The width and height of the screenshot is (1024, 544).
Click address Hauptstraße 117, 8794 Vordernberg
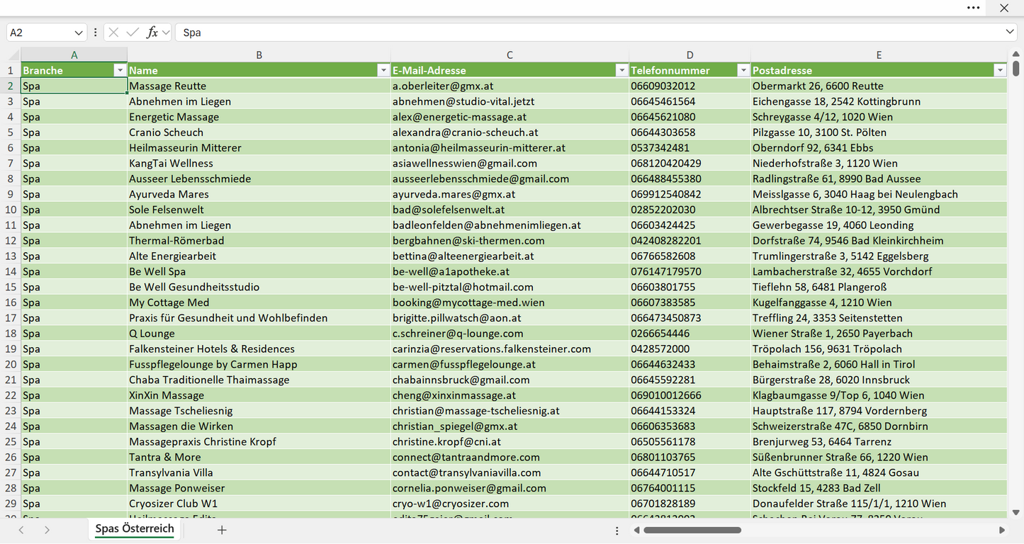click(879, 411)
